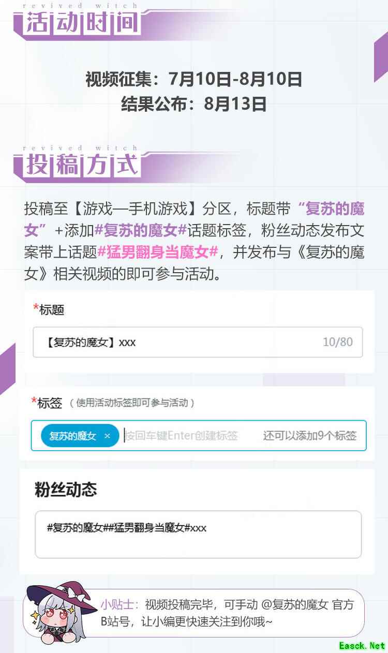Image resolution: width=388 pixels, height=653 pixels.
Task: Click the 标签 field label
Action: [x=50, y=403]
